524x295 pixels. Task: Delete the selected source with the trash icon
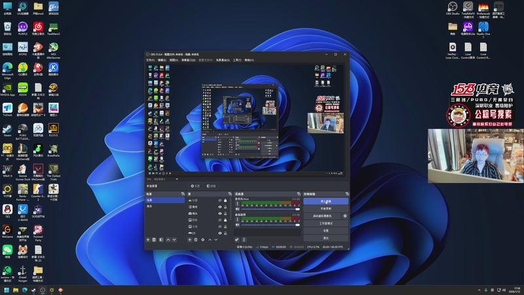click(x=196, y=240)
